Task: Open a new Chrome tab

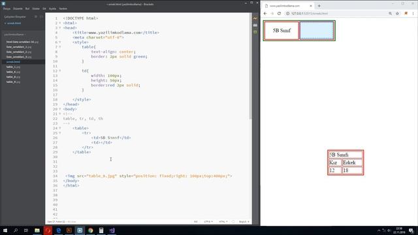Action: [x=319, y=6]
